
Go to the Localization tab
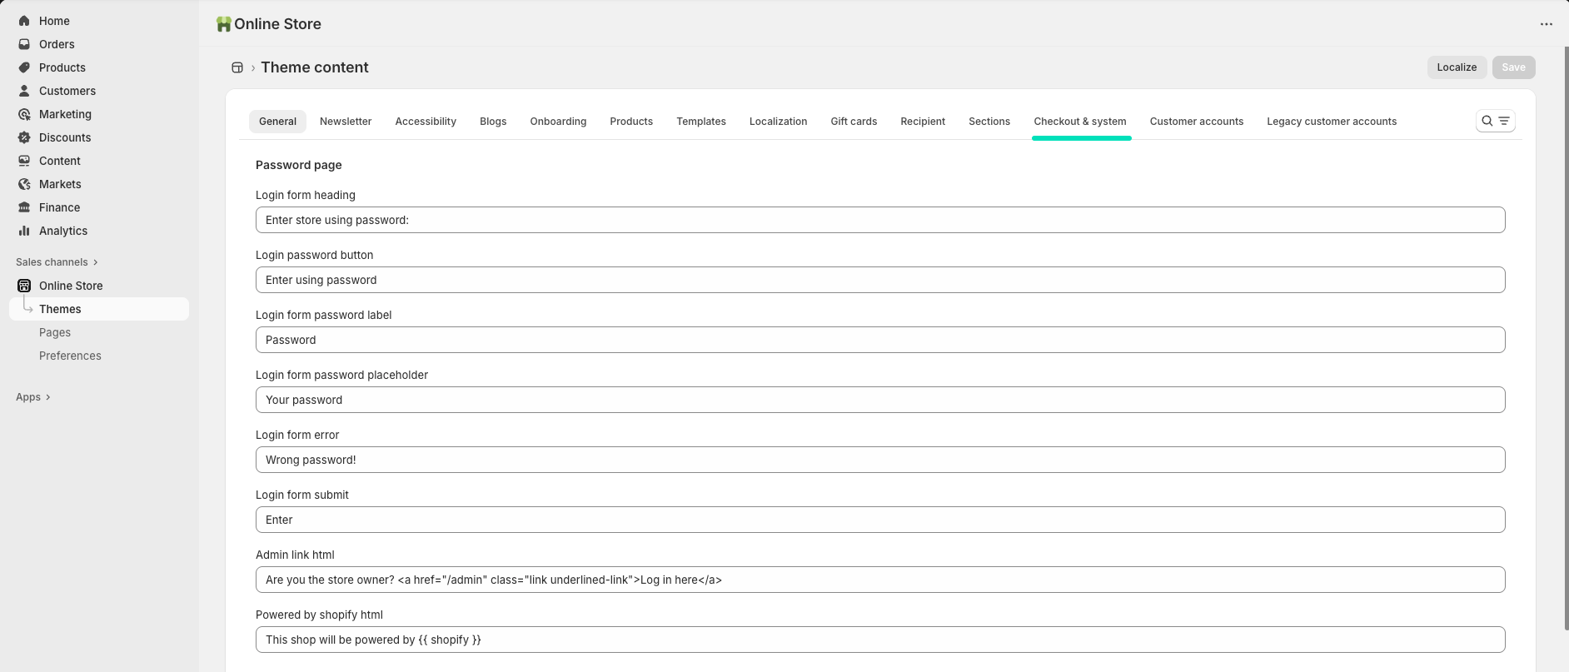[x=778, y=122]
